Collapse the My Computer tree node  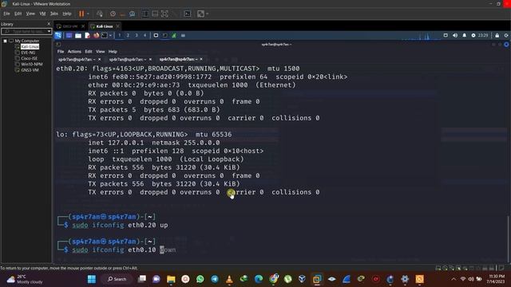point(6,41)
